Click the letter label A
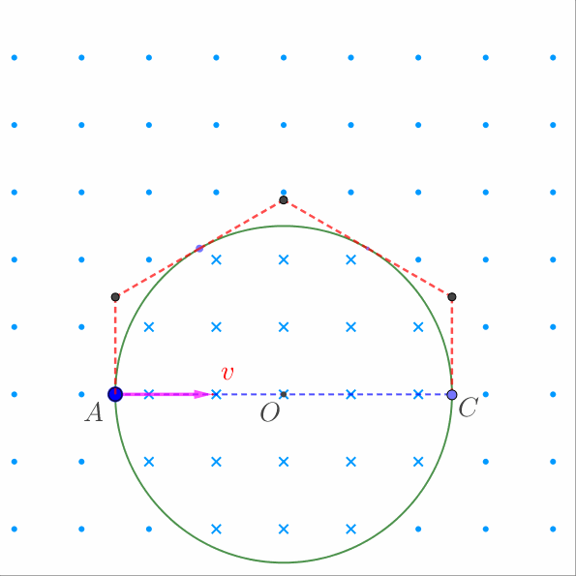576x576 pixels. coord(94,411)
